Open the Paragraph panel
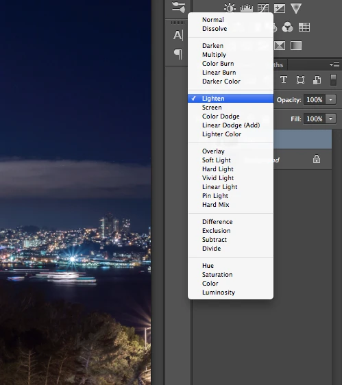This screenshot has width=342, height=385. point(178,53)
